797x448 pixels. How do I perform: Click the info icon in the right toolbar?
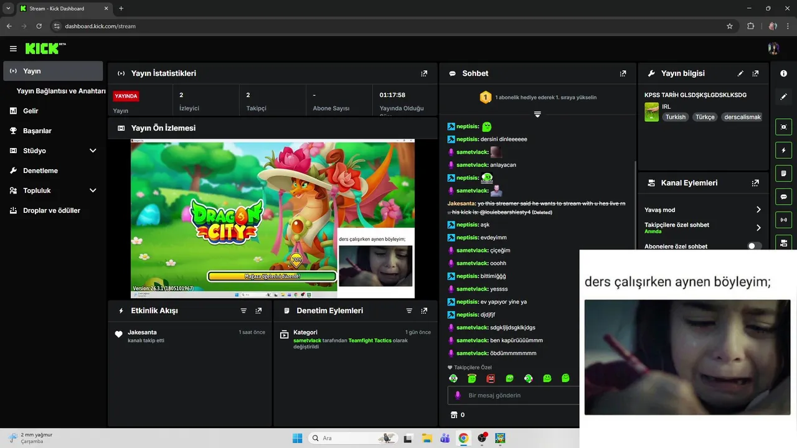tap(783, 73)
